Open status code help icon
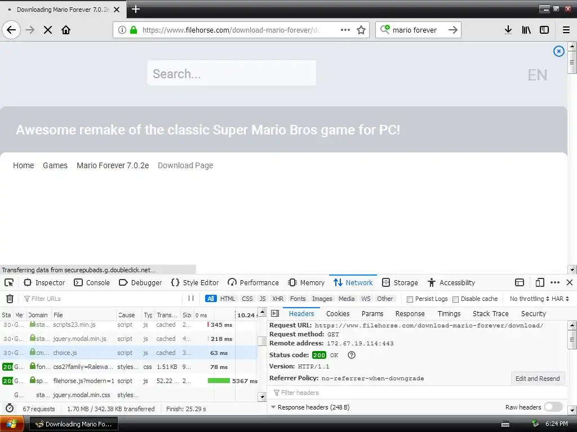The height and width of the screenshot is (432, 577). 352,355
